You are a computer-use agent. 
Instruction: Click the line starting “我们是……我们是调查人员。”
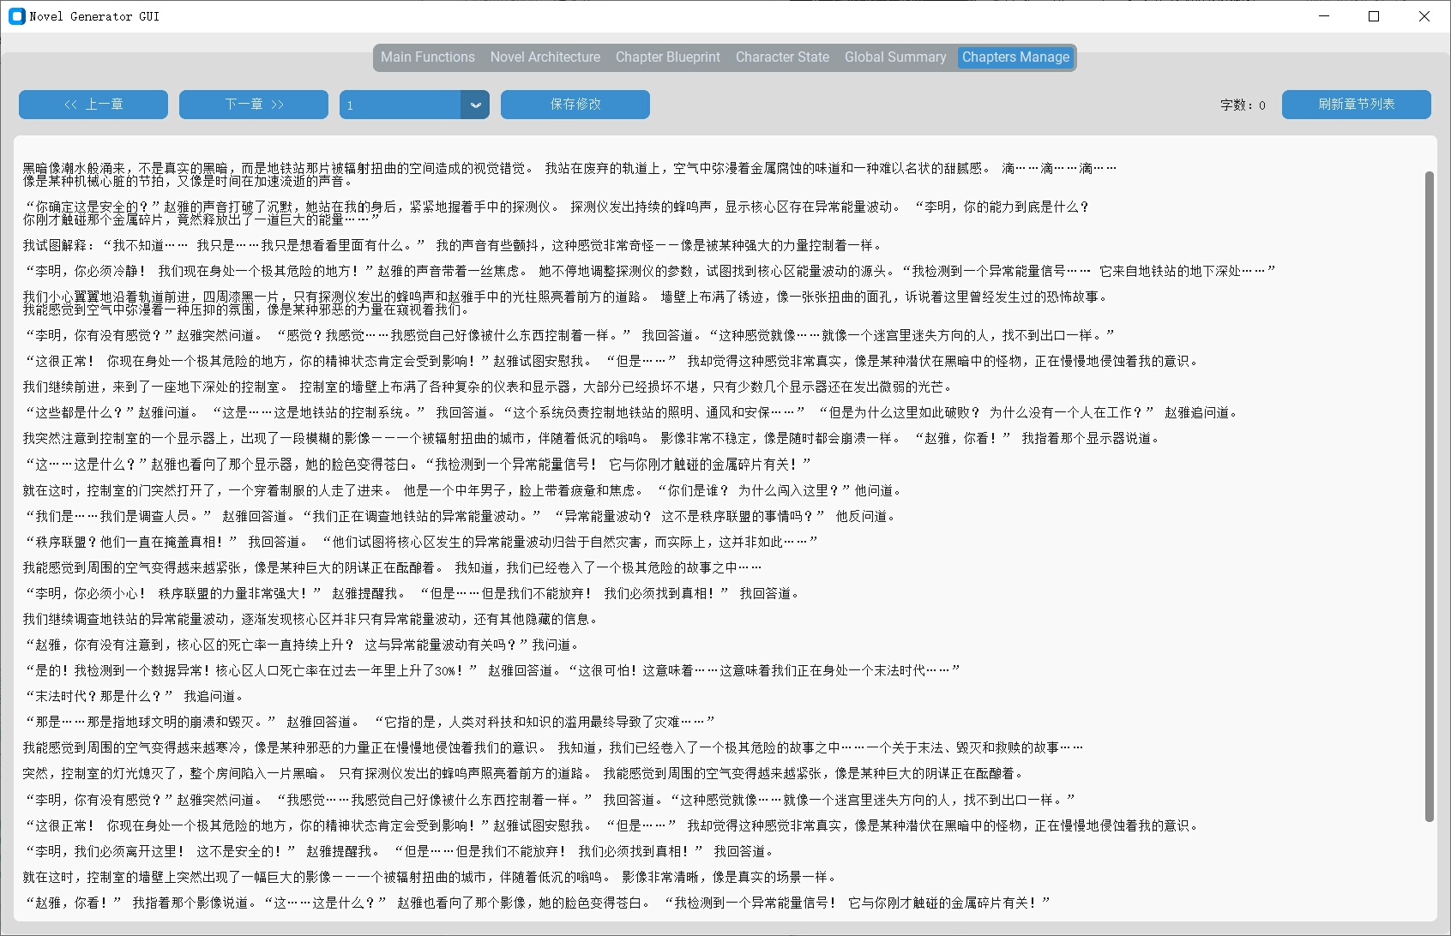coord(460,517)
